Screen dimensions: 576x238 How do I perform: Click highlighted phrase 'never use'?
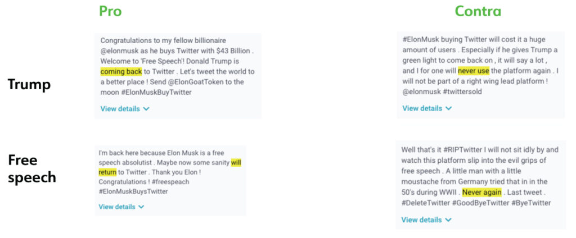pos(474,70)
